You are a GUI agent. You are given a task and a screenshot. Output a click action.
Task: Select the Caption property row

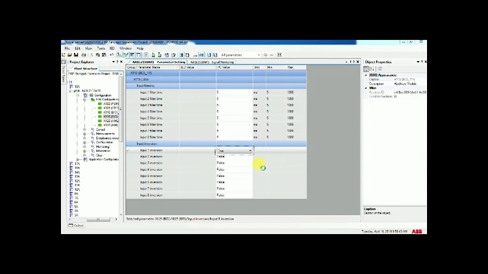395,80
